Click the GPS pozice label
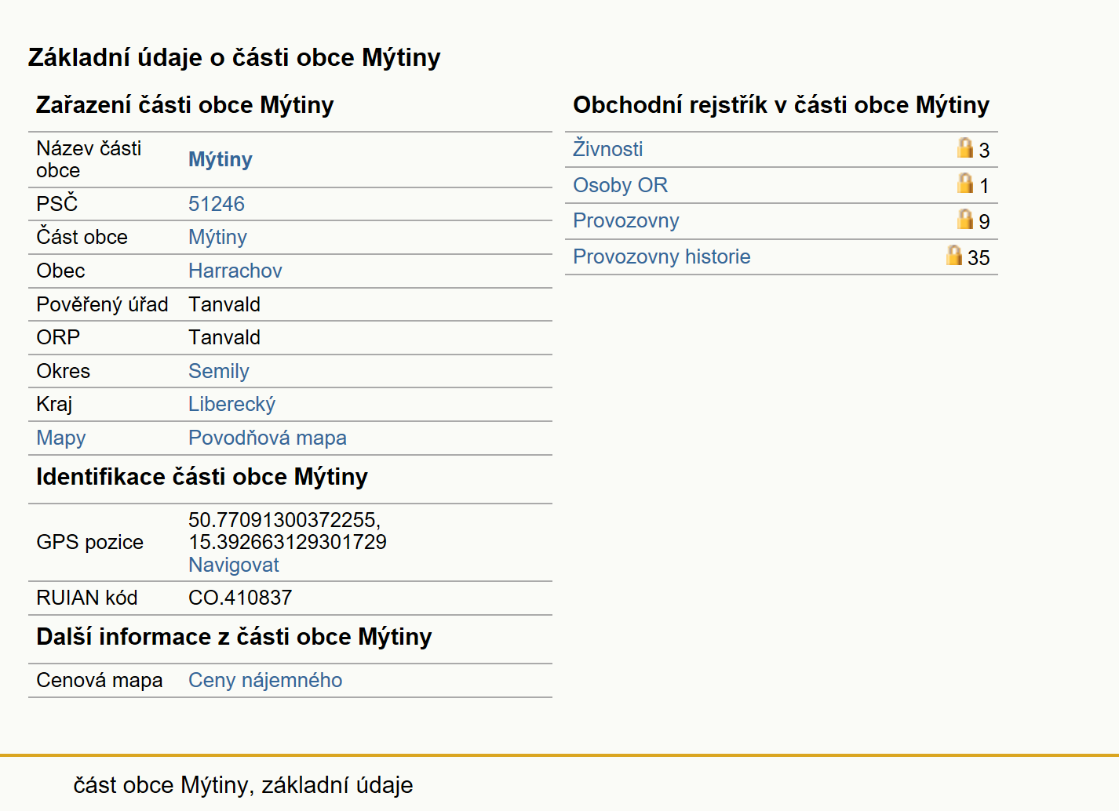This screenshot has width=1119, height=811. point(90,542)
